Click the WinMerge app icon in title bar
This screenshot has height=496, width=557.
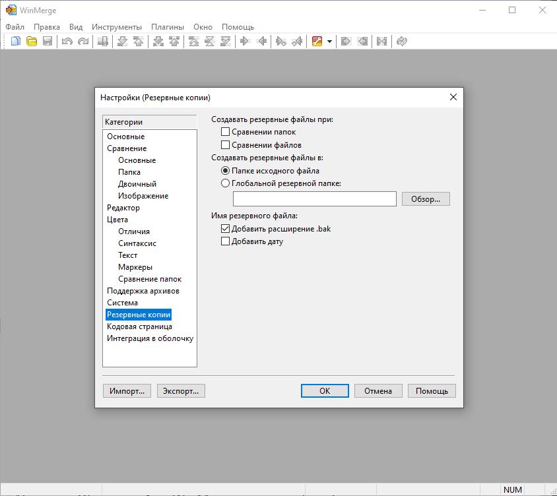tap(11, 11)
